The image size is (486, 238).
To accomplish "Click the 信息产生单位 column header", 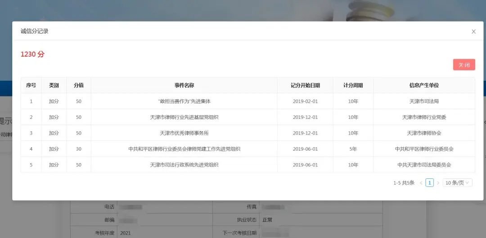I will (x=424, y=85).
